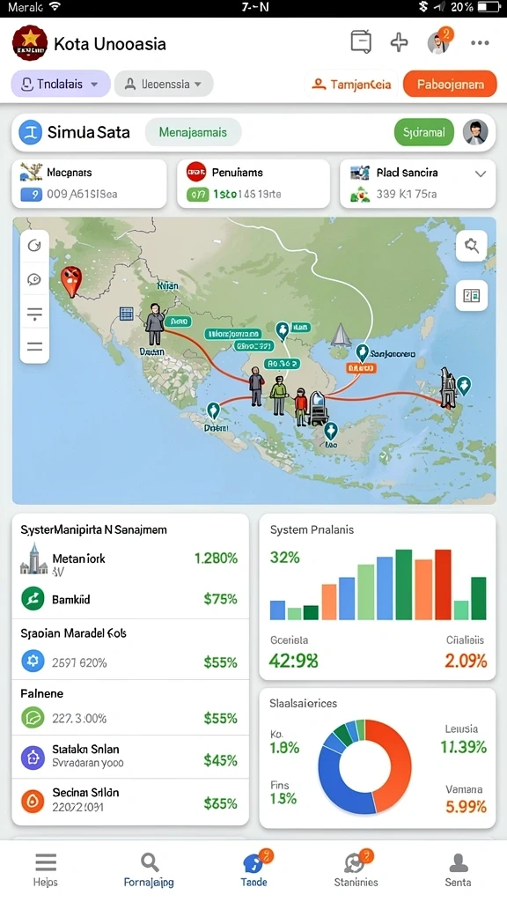Tap the orange Pabeojanara button
This screenshot has width=507, height=902.
click(450, 85)
